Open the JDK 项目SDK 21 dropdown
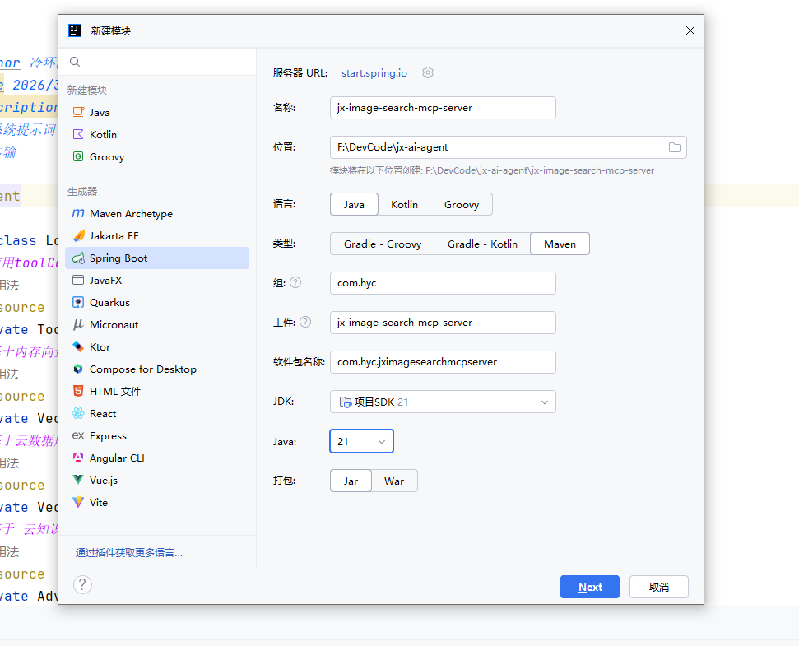This screenshot has height=646, width=799. (443, 402)
